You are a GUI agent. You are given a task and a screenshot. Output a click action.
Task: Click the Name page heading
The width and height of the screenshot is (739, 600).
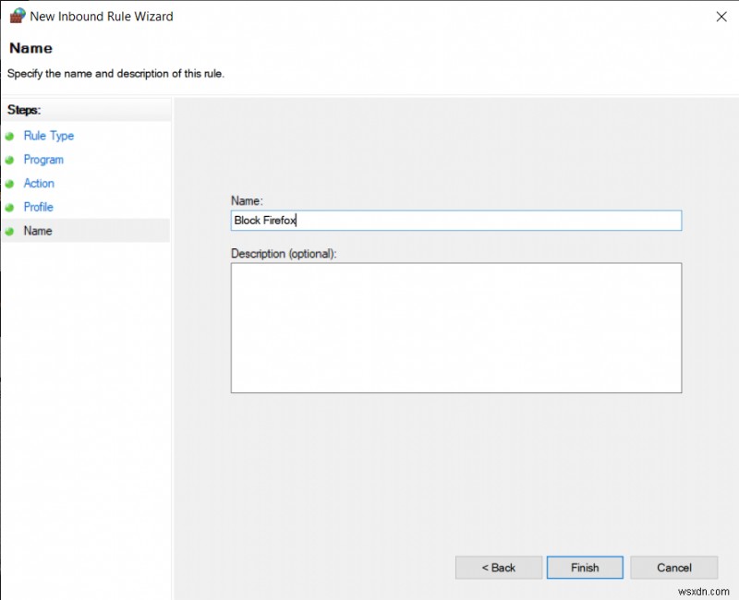click(30, 48)
